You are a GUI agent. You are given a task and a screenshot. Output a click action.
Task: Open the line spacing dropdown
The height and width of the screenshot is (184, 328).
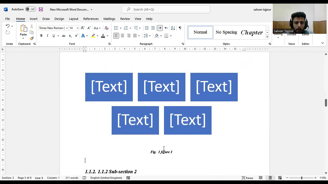tap(150, 36)
